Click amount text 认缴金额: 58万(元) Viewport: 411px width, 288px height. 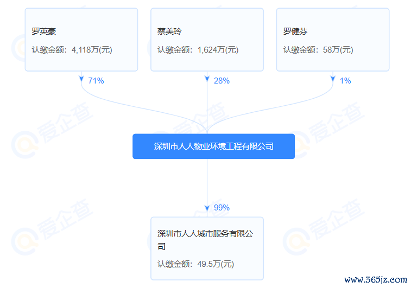(x=318, y=50)
